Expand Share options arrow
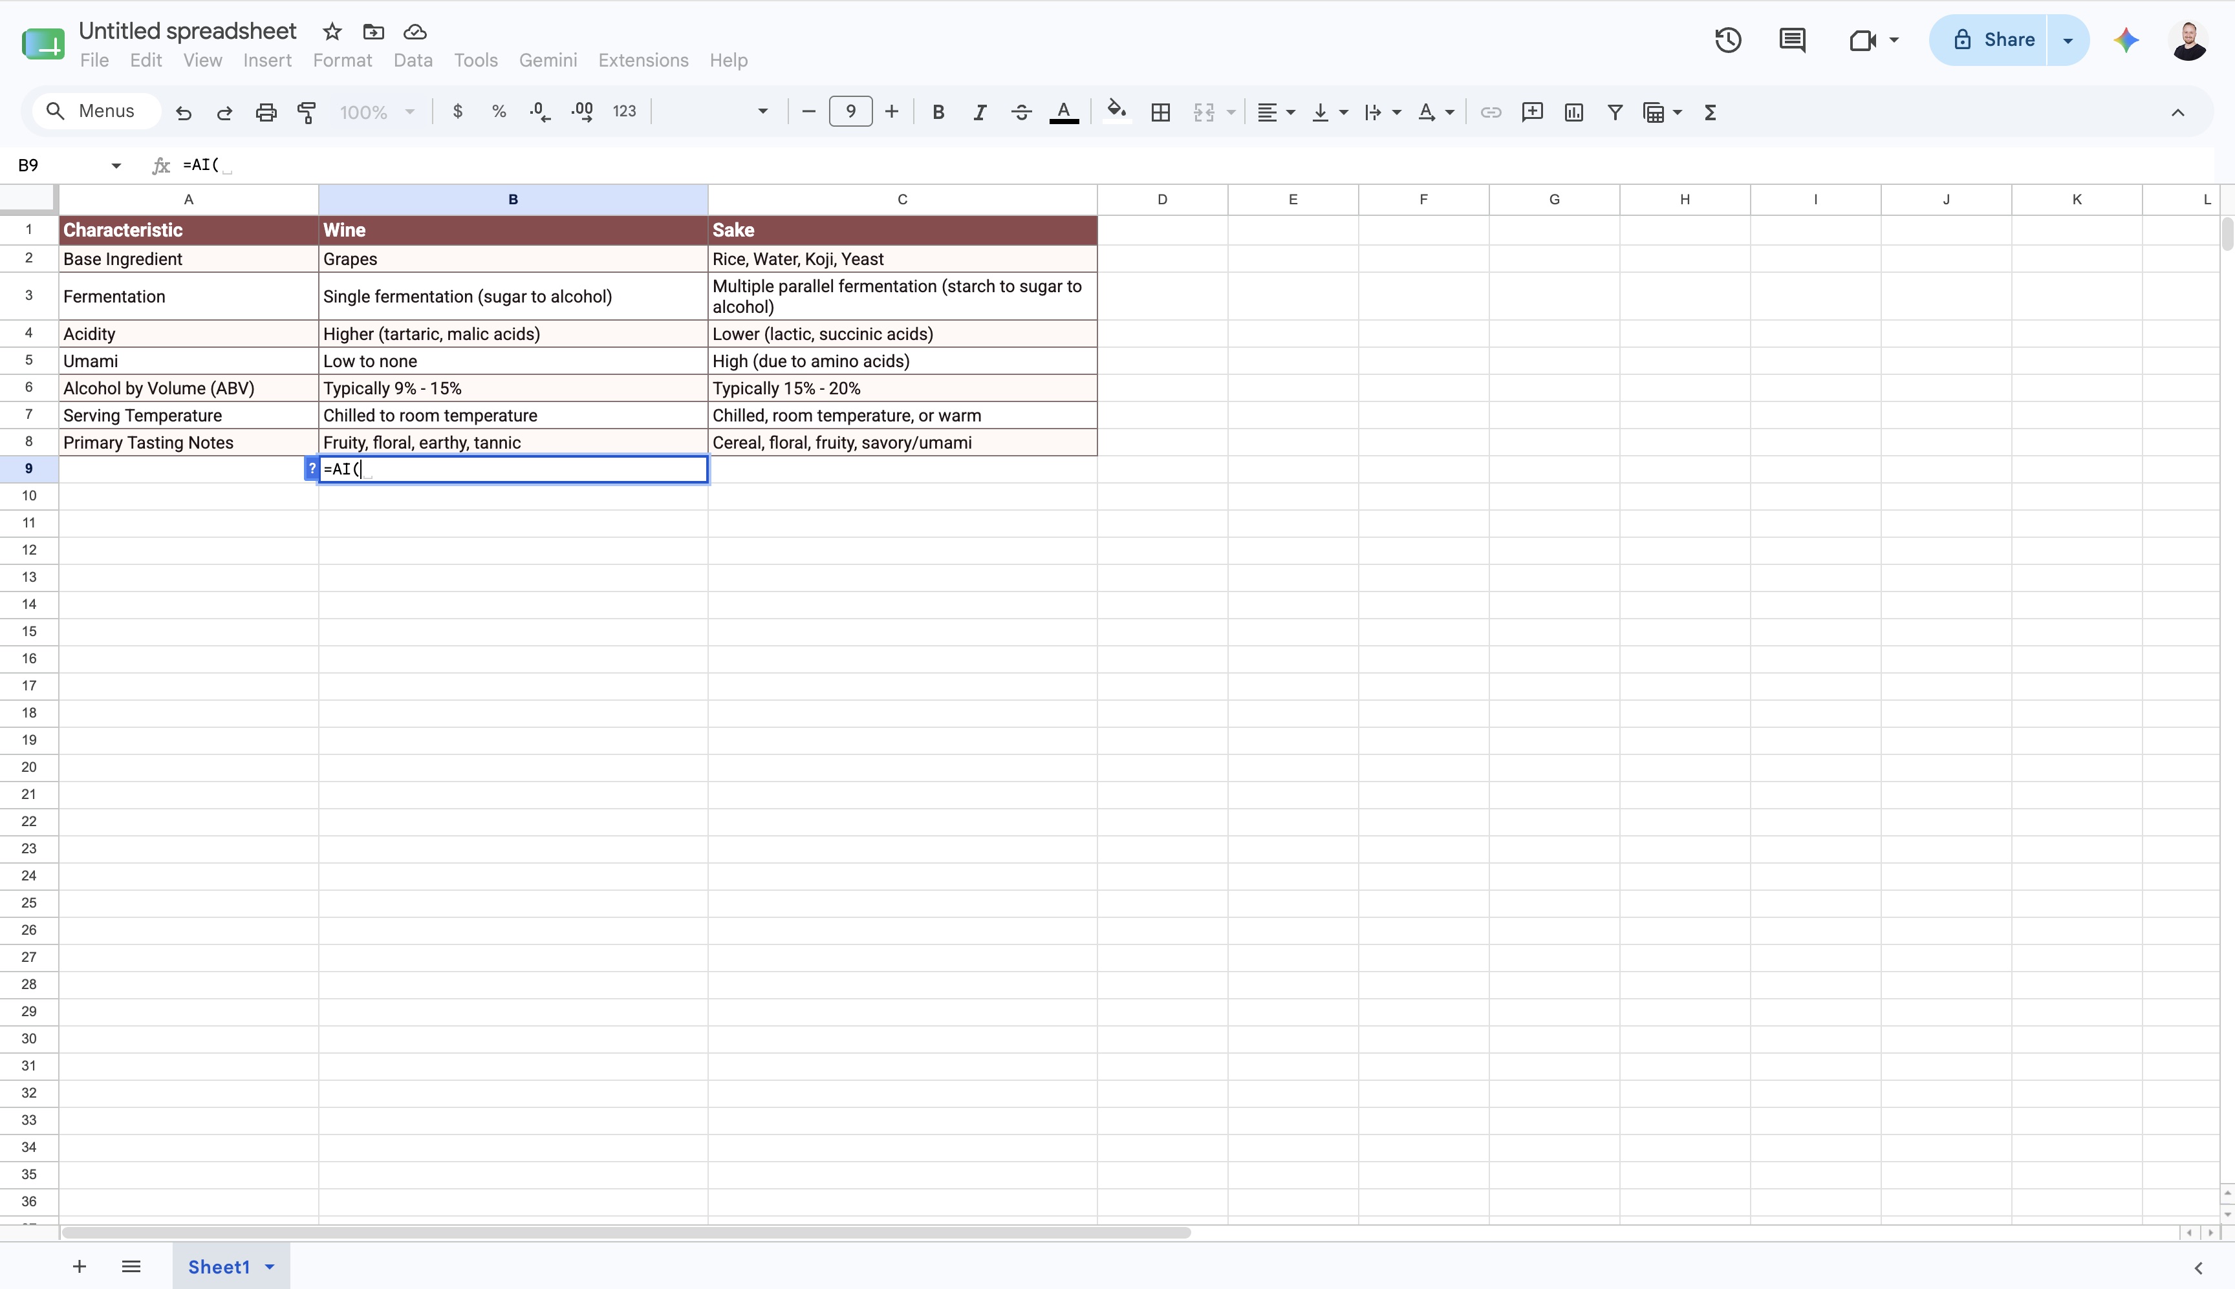 (x=2068, y=40)
